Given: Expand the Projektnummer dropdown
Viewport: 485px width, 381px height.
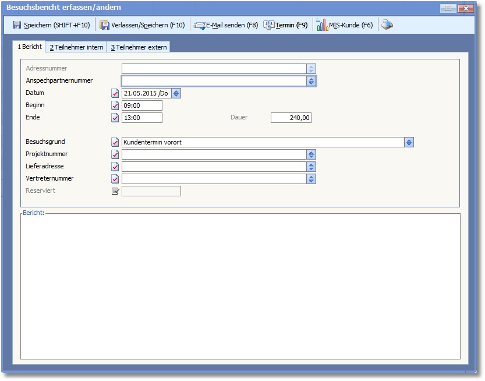Looking at the screenshot, I should click(x=311, y=154).
